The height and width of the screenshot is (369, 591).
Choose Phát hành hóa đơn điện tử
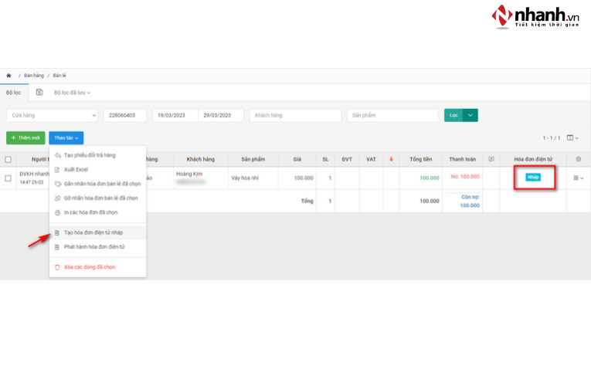[93, 246]
